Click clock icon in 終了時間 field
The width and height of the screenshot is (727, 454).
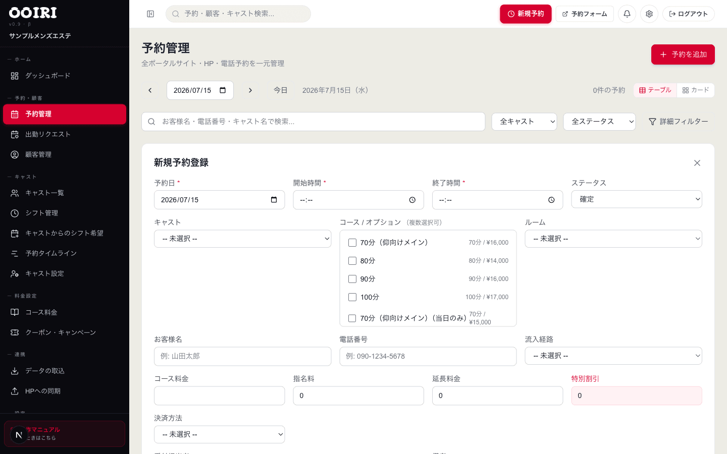point(551,200)
